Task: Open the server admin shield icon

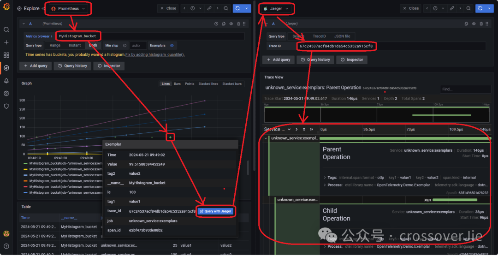Action: point(6,106)
